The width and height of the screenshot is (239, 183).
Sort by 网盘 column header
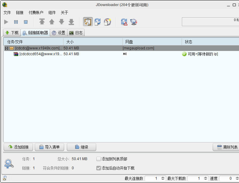pyautogui.click(x=152, y=42)
